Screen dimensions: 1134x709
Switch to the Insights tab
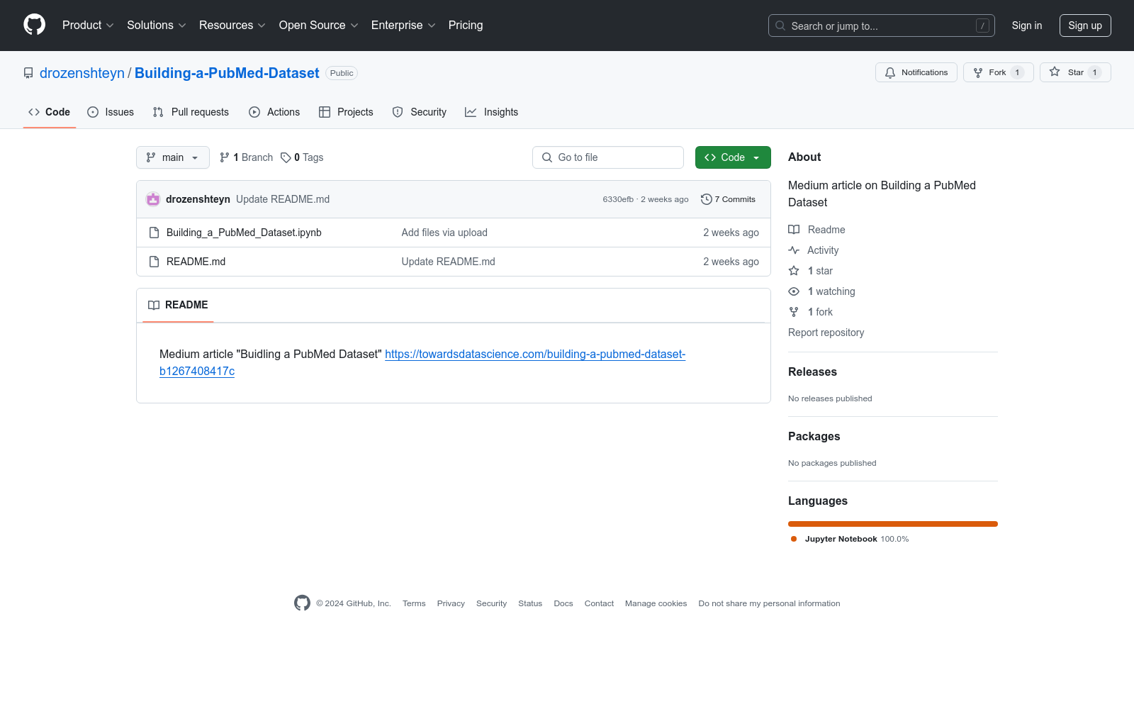[x=492, y=112]
